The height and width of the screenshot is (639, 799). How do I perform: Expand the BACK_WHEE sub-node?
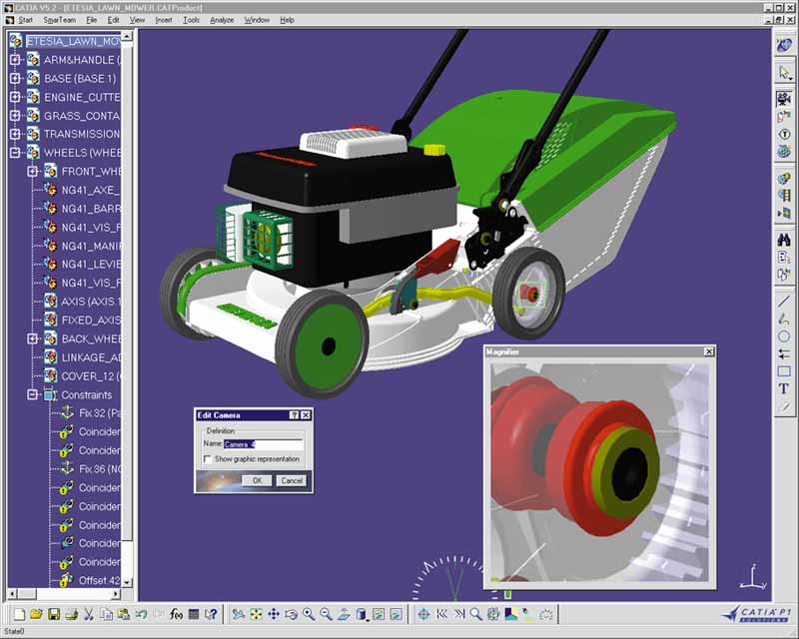pyautogui.click(x=33, y=338)
